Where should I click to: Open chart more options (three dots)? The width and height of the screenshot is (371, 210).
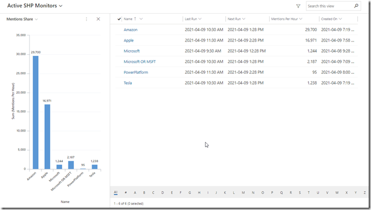(x=86, y=19)
